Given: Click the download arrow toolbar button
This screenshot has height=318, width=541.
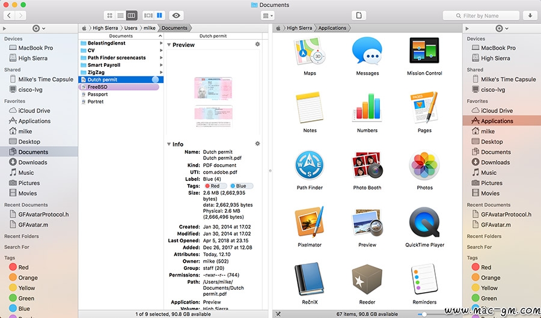Looking at the screenshot, I should pos(530,16).
